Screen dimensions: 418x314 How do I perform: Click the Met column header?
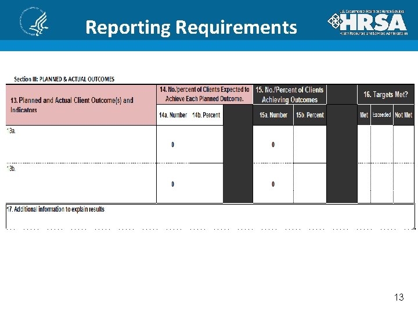point(364,115)
